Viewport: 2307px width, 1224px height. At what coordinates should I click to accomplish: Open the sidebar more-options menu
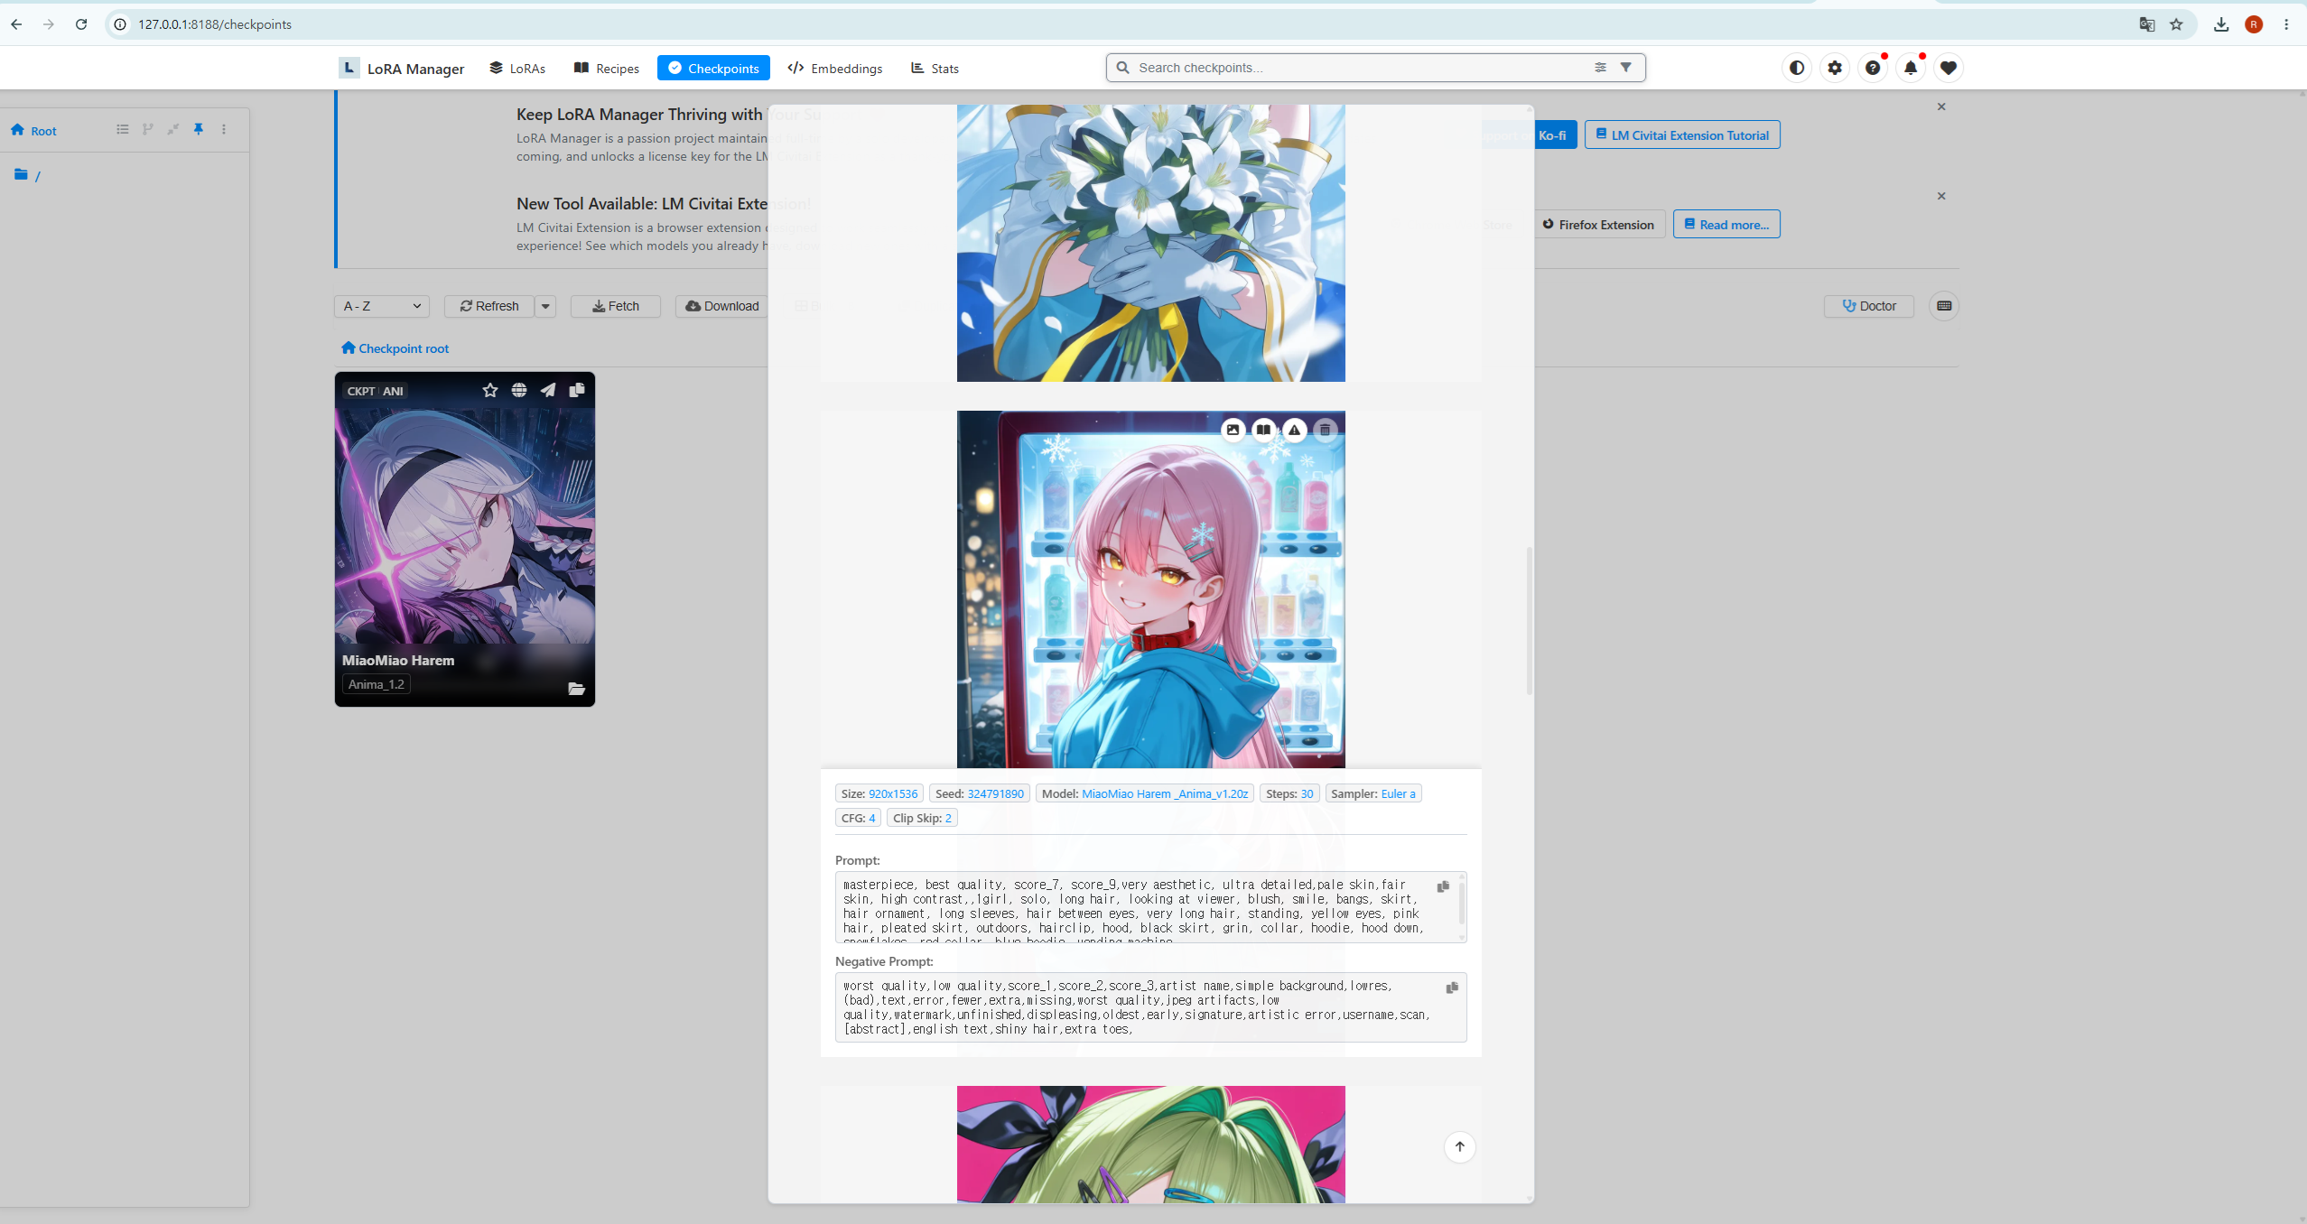(224, 130)
